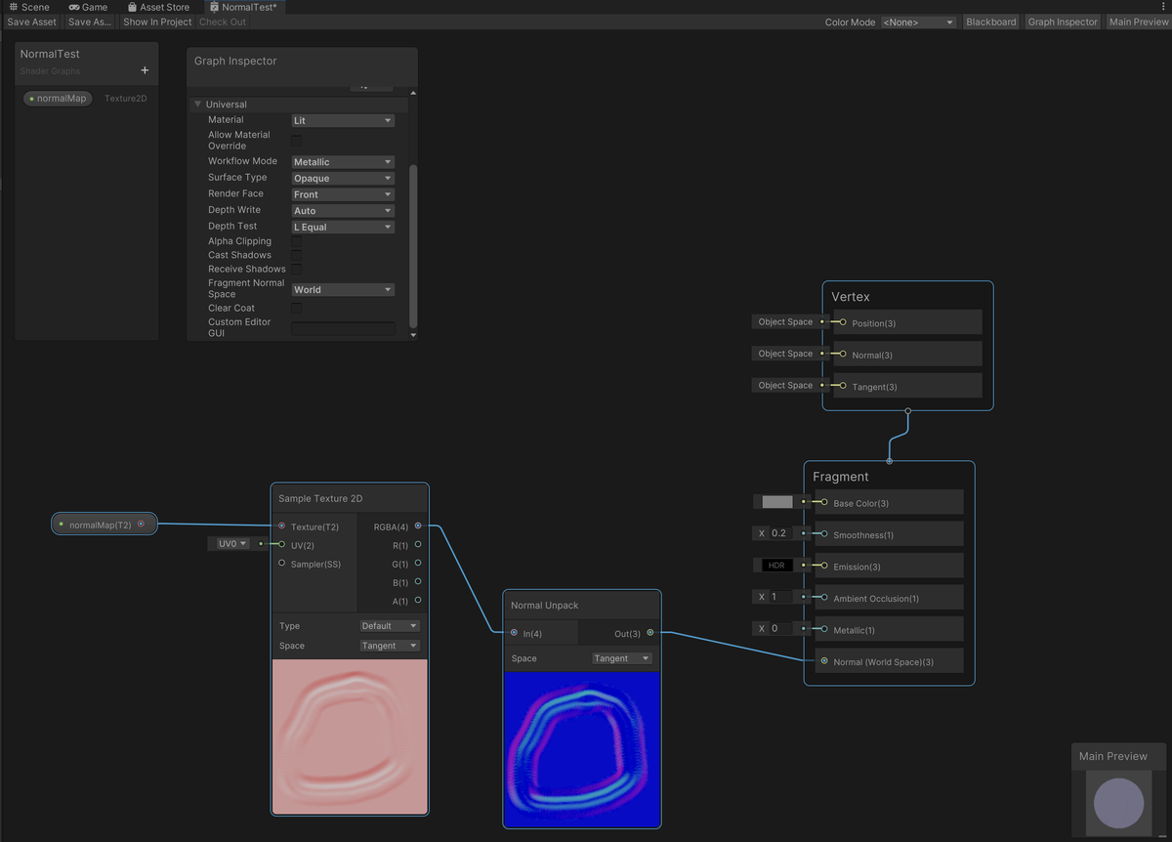Enable the Allow Material Override checkbox

298,140
